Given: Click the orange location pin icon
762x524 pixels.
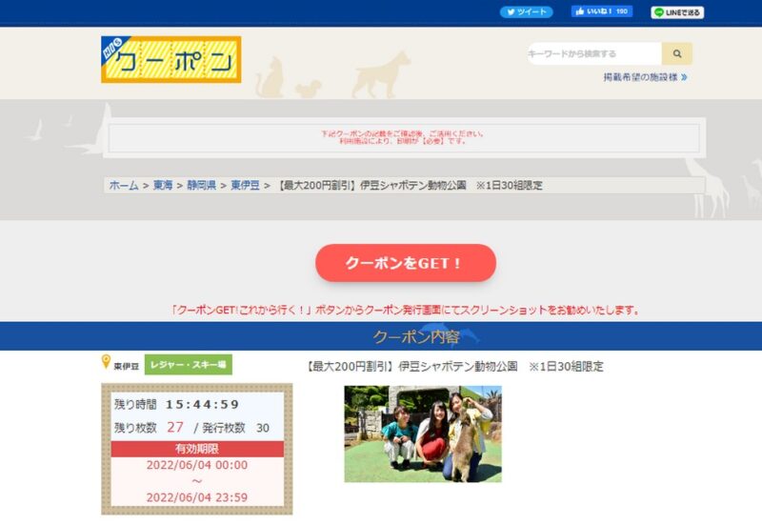Looking at the screenshot, I should point(107,363).
